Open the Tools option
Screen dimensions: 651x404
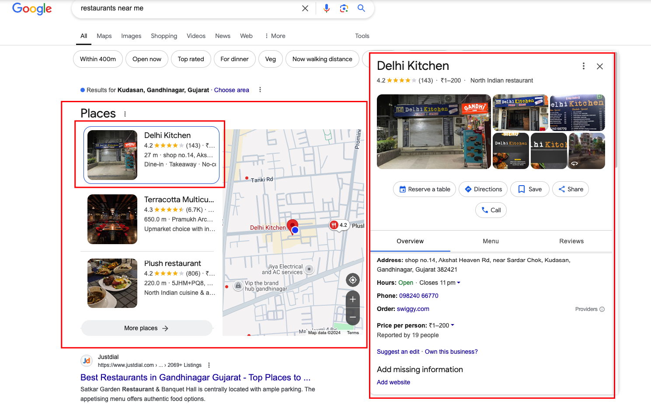point(362,36)
